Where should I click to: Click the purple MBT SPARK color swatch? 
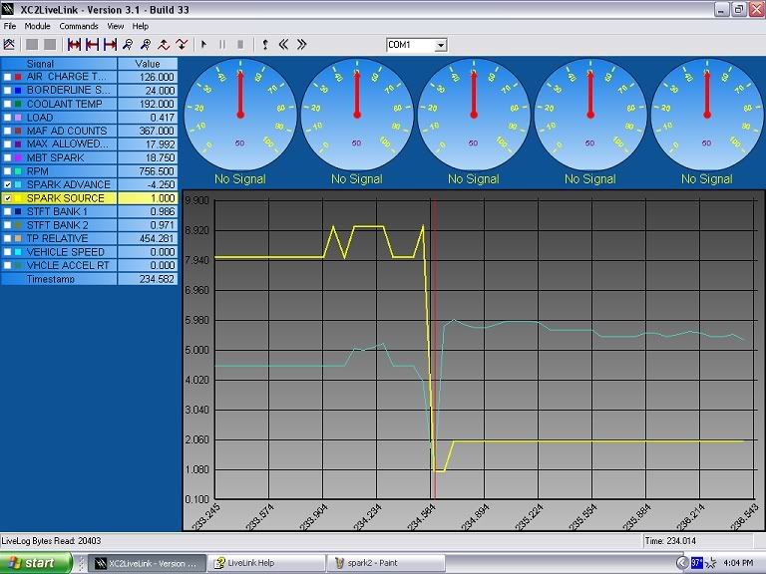click(19, 157)
